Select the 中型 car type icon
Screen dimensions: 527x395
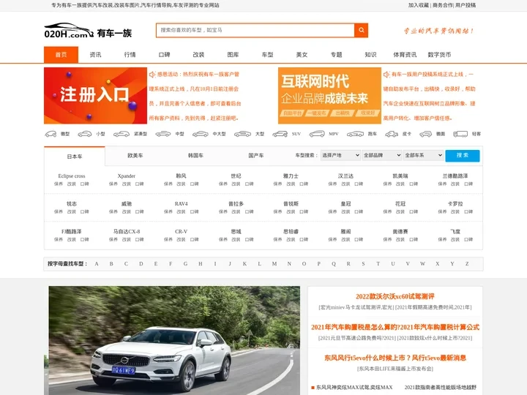tap(163, 134)
